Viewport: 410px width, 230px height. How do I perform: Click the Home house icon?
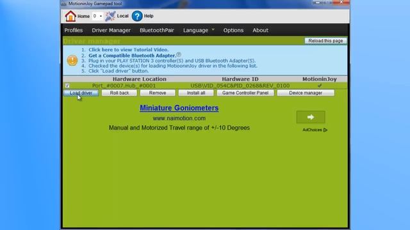[x=70, y=16]
